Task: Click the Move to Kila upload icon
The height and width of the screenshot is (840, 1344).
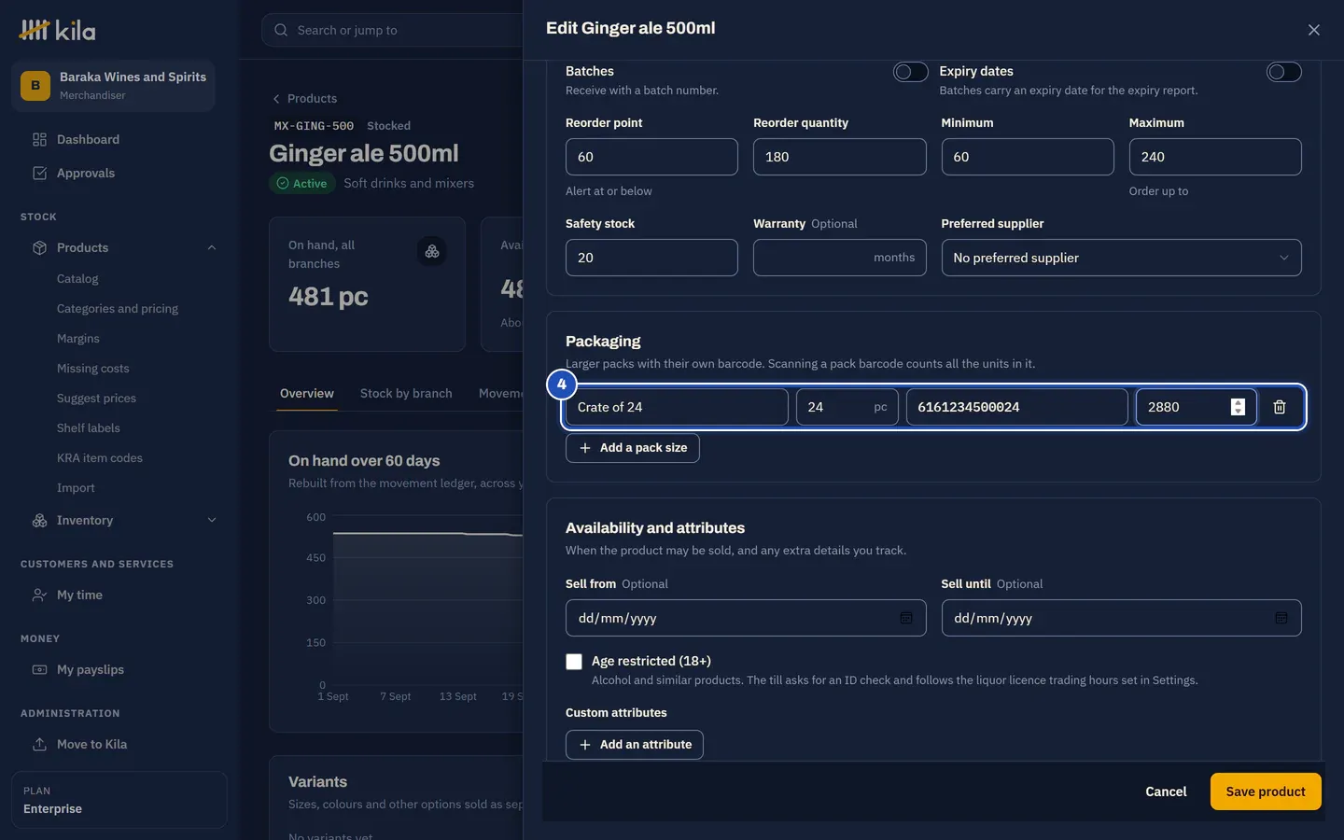Action: [39, 744]
